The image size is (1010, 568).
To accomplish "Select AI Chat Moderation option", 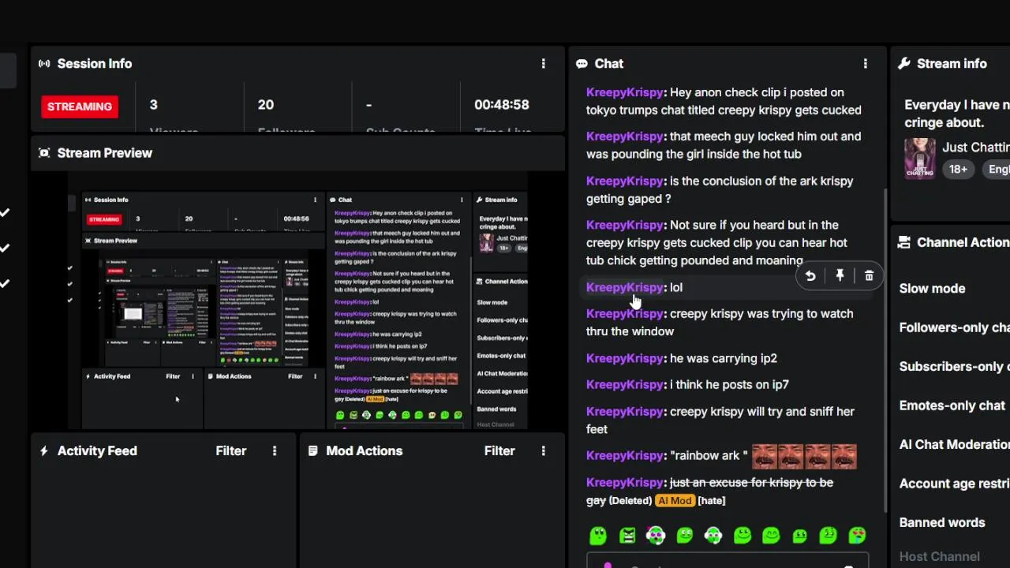I will point(954,445).
